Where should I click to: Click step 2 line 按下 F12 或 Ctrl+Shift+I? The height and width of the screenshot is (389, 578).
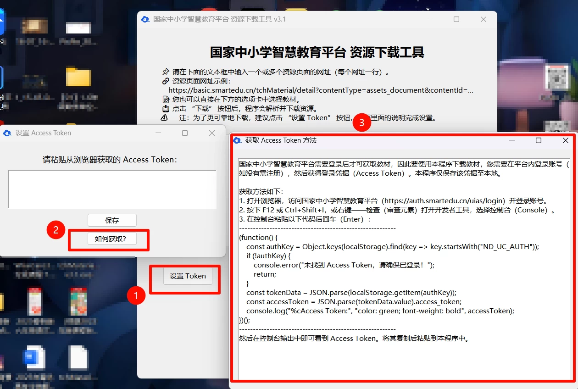pos(399,210)
